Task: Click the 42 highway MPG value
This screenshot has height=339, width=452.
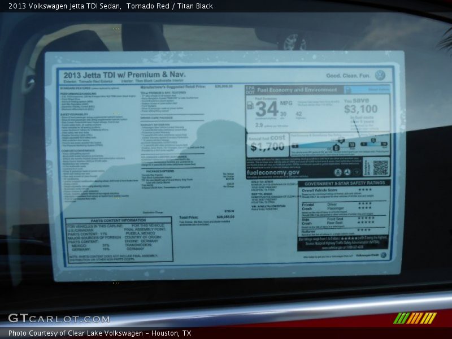Action: click(299, 114)
